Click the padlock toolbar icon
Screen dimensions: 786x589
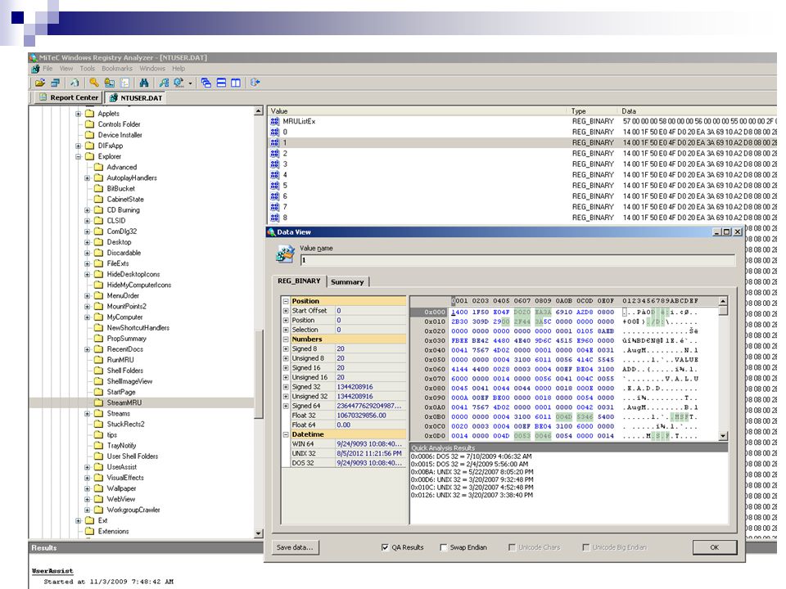[x=109, y=83]
